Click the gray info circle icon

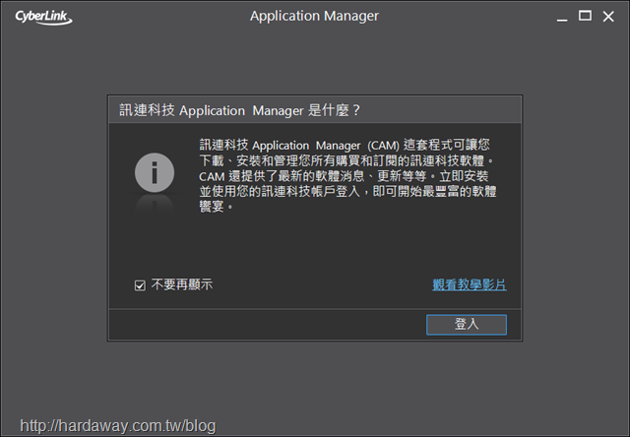[155, 172]
